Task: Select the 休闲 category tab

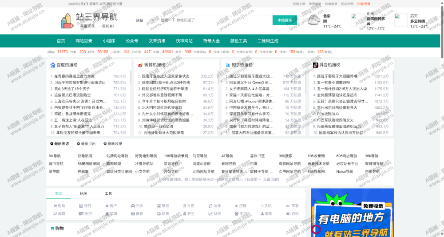Action: (x=83, y=194)
